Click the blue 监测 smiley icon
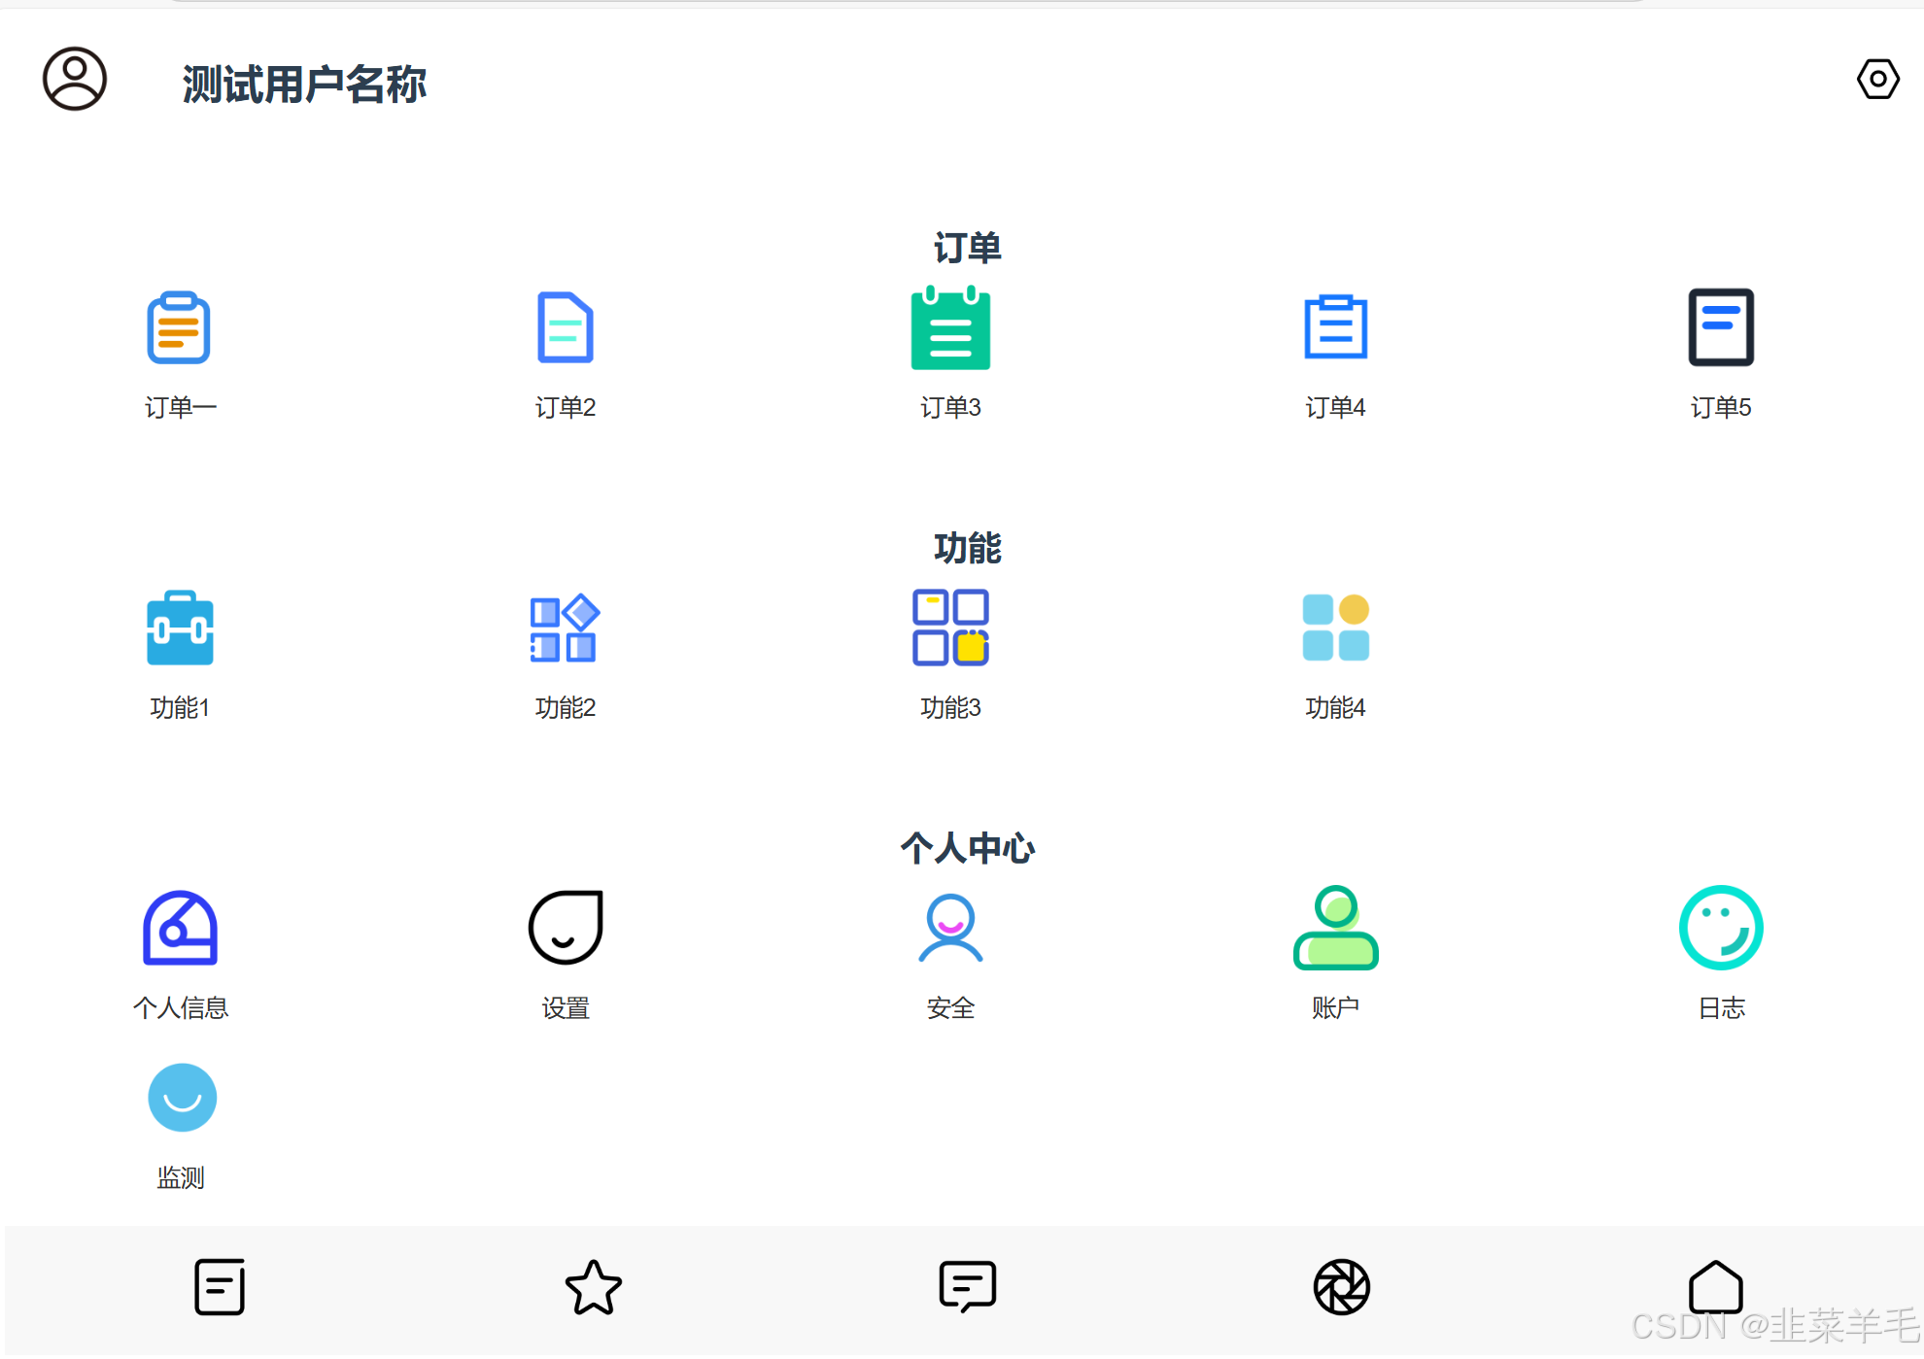Screen dimensions: 1924x1359 (182, 1098)
